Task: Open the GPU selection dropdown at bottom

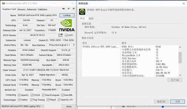Action: 23,106
